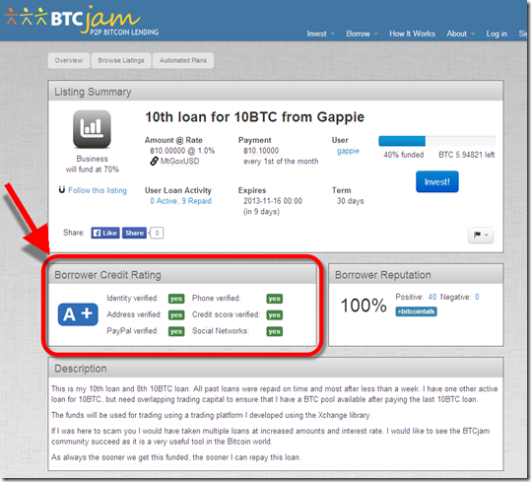The height and width of the screenshot is (482, 531).
Task: Open user gappie profile link
Action: (348, 151)
